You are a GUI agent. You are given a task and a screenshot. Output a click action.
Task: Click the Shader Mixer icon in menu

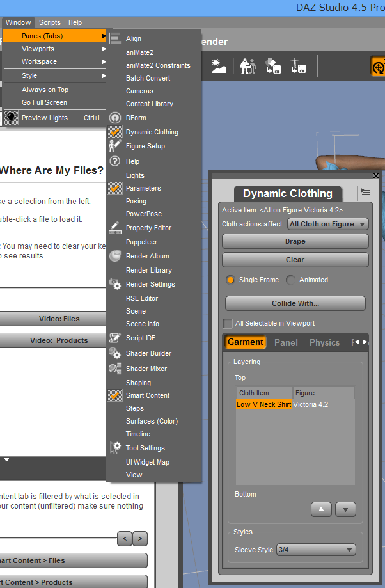click(x=115, y=369)
